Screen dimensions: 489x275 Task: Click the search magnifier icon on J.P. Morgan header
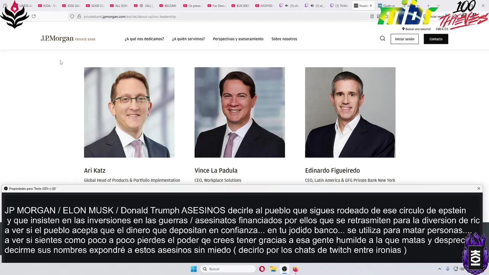(x=382, y=39)
